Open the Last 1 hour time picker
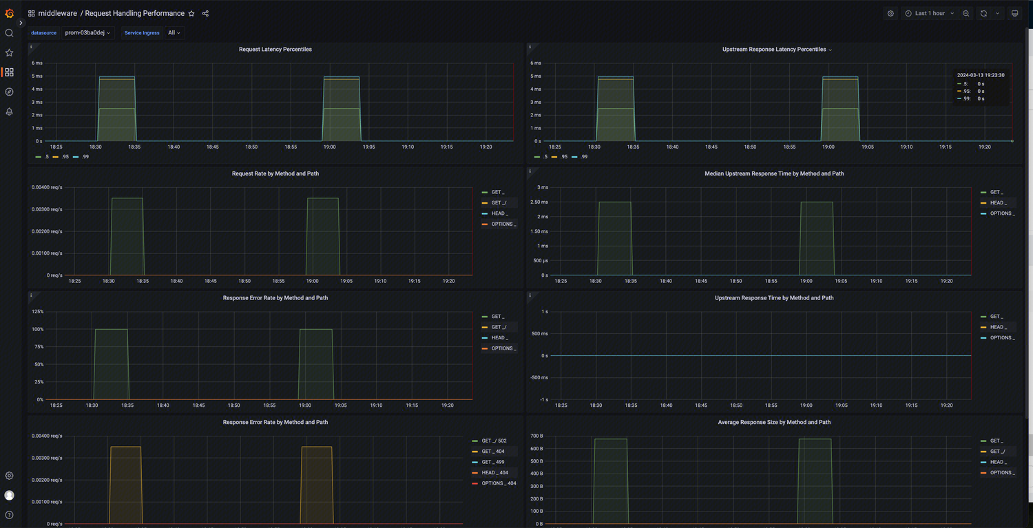1033x528 pixels. pyautogui.click(x=930, y=13)
